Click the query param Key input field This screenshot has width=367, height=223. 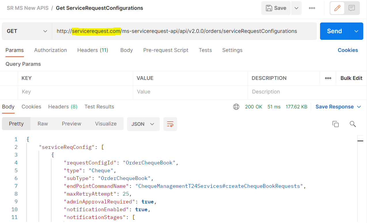pyautogui.click(x=75, y=92)
